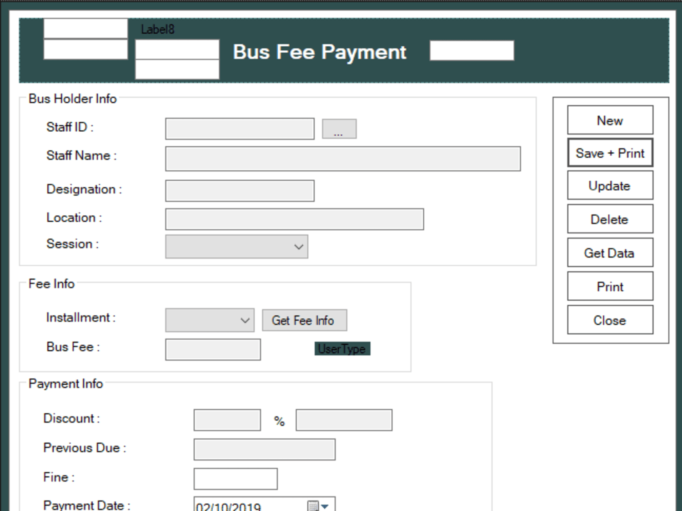Click the Discount percent text box
This screenshot has width=682, height=511.
tap(227, 420)
